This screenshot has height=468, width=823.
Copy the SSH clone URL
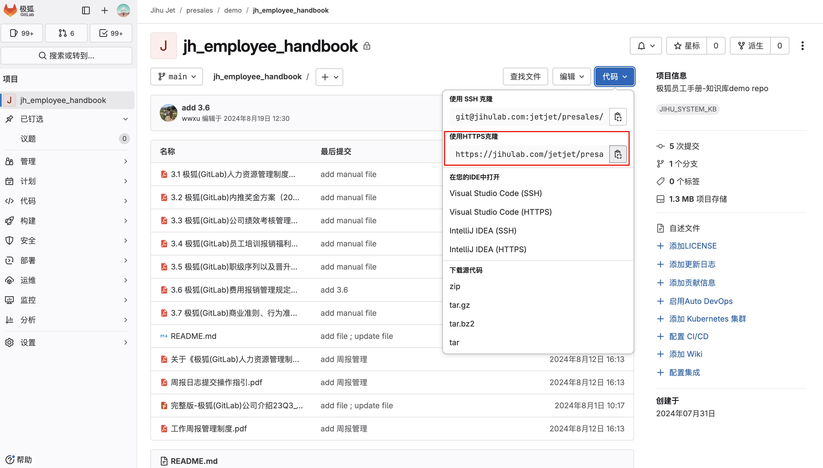point(618,117)
